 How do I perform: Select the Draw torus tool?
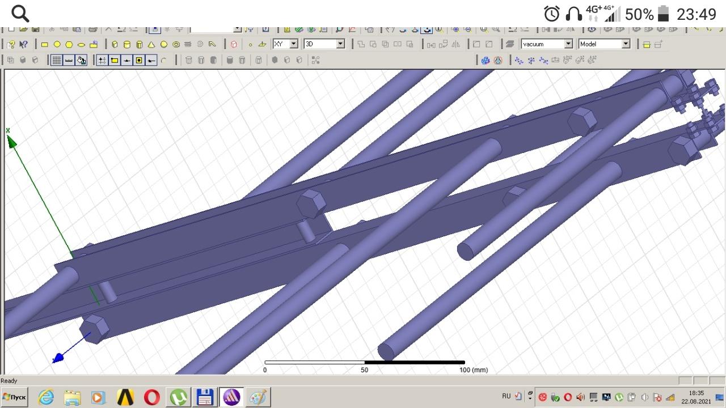(176, 44)
